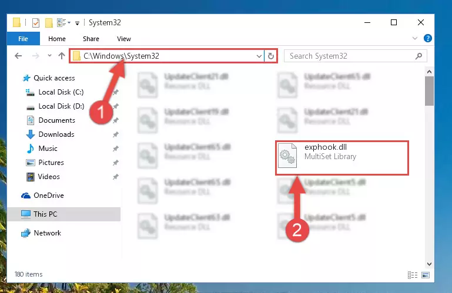The image size is (452, 293).
Task: Expand the ribbon with the chevron
Action: [415, 38]
